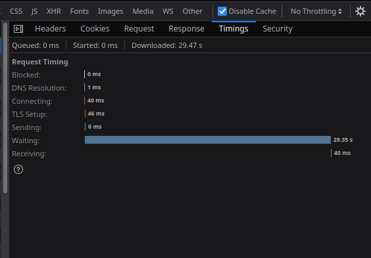
Task: Filter requests by CSS
Action: coord(16,11)
